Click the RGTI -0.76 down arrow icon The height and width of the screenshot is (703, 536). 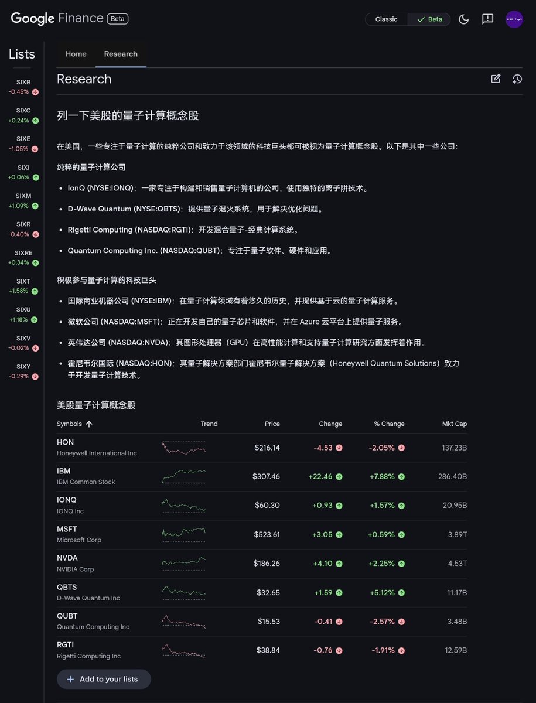(x=339, y=651)
